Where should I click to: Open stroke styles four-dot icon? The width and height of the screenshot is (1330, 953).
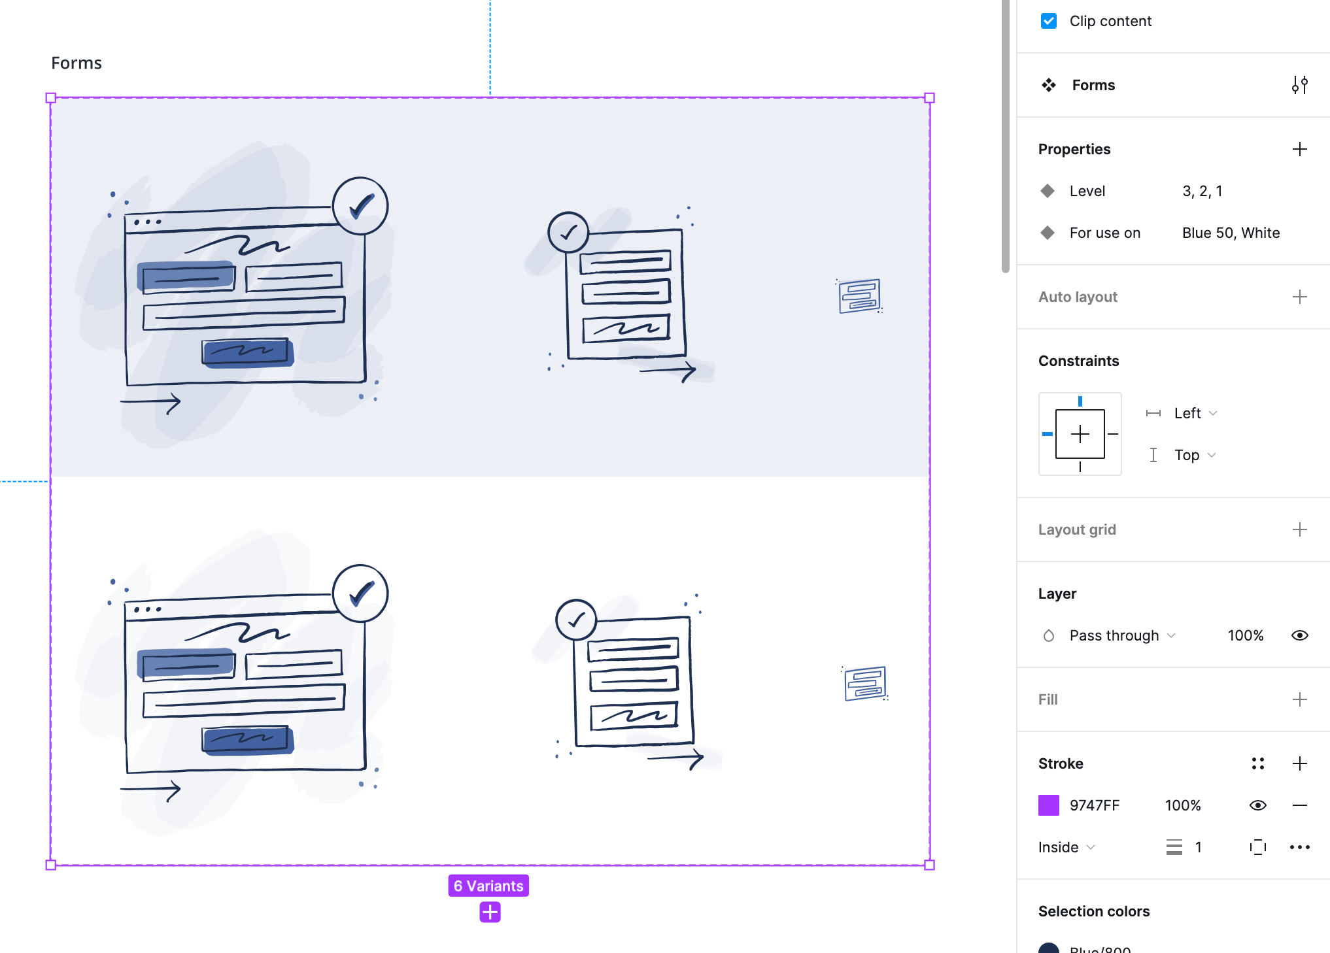click(1257, 763)
